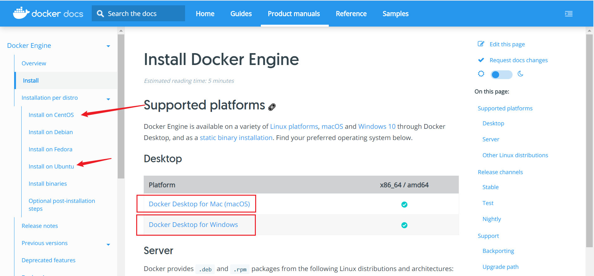
Task: Jump to Desktop in page contents
Action: 493,123
